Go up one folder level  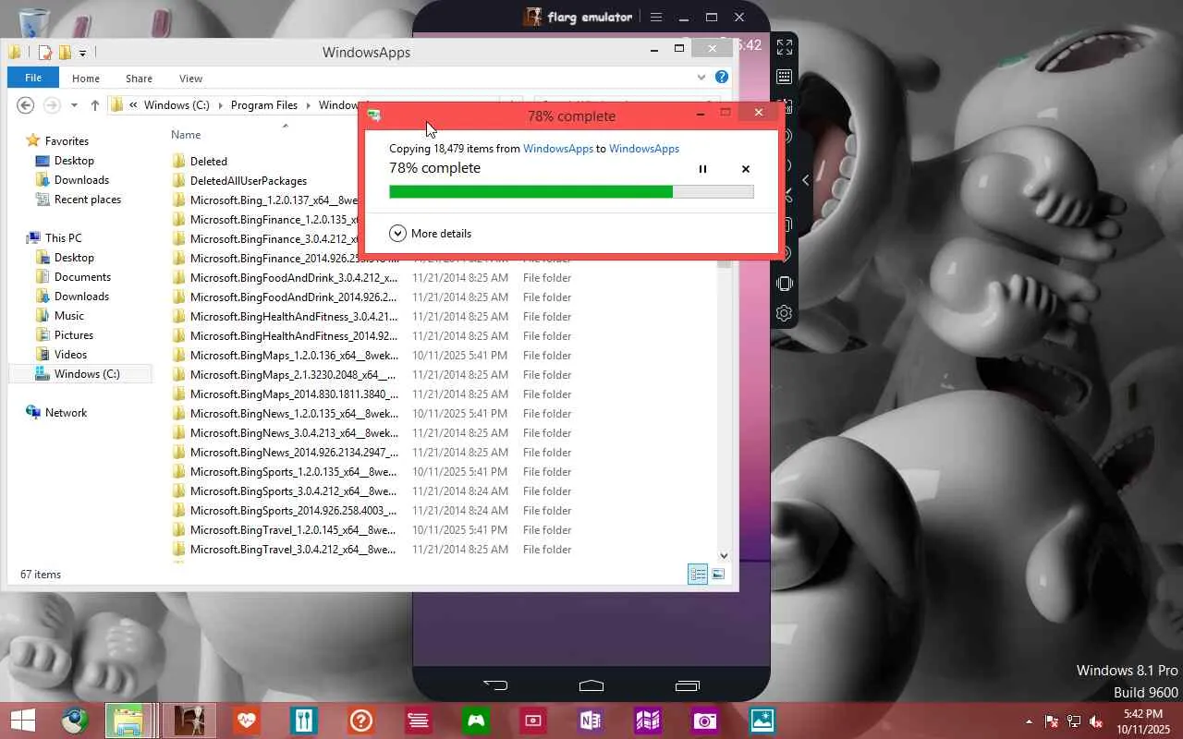pyautogui.click(x=94, y=105)
